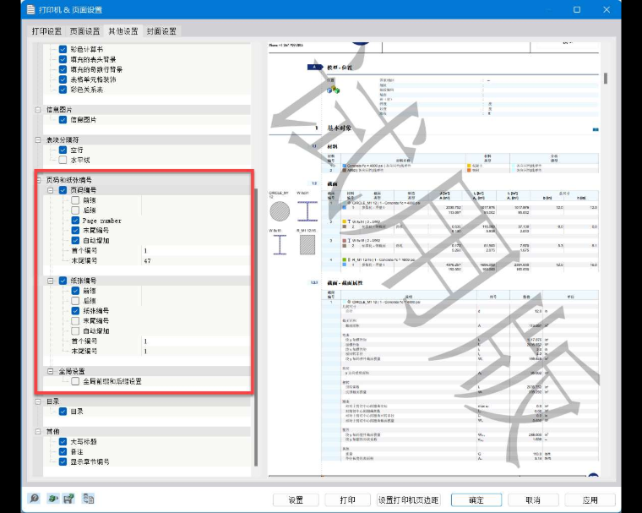Screen dimensions: 642x513
Task: Enable 末尾编号 checkbox under 纸张编号
Action: tap(75, 321)
